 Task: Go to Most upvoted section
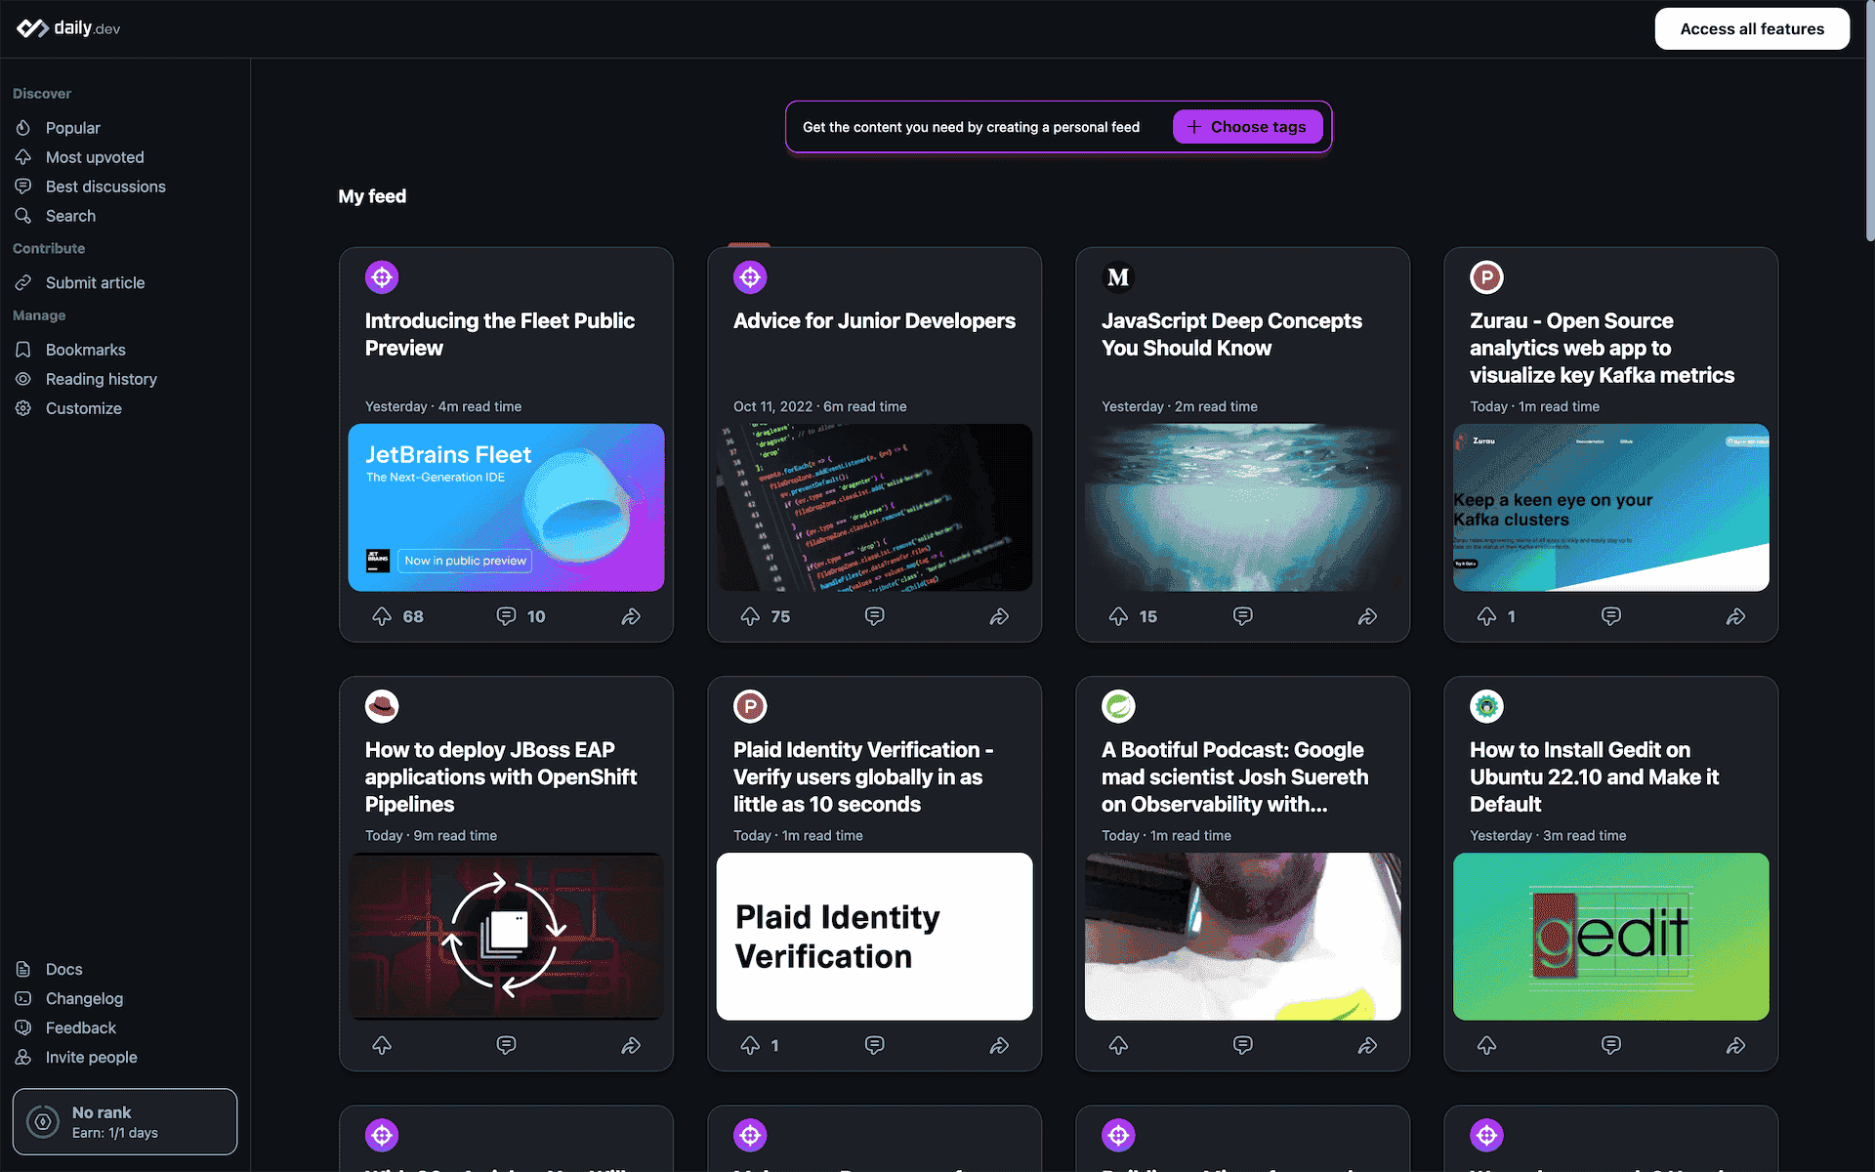(94, 157)
